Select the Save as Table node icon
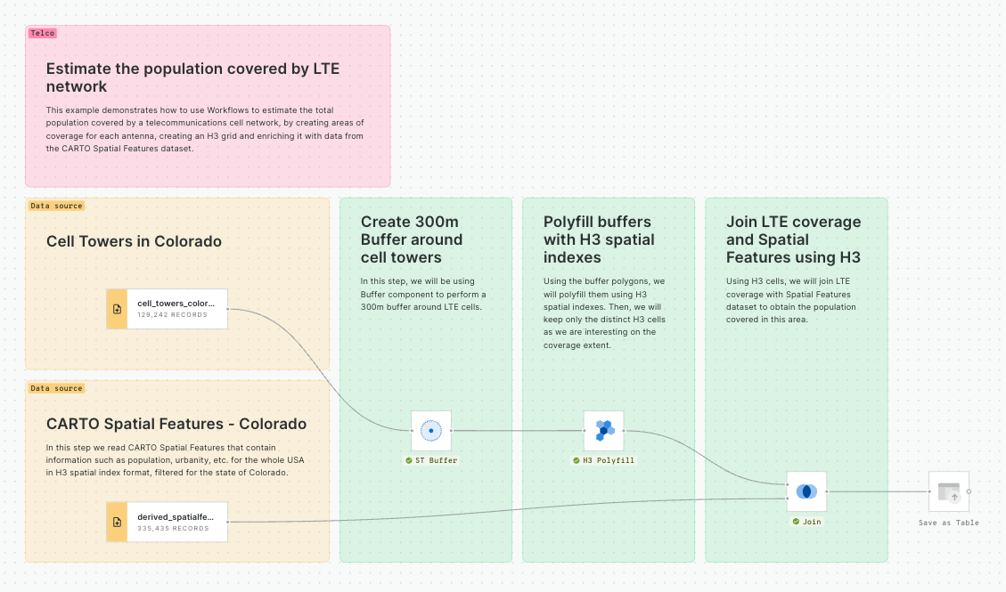Image resolution: width=1006 pixels, height=592 pixels. pos(949,491)
